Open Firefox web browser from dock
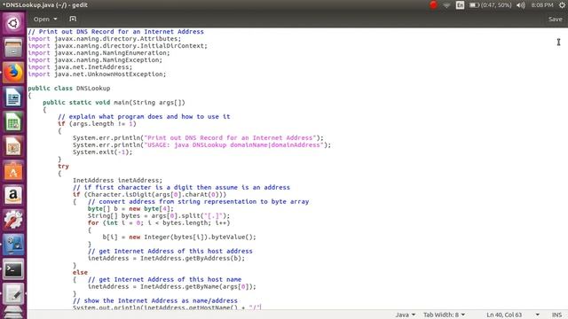 coord(13,73)
